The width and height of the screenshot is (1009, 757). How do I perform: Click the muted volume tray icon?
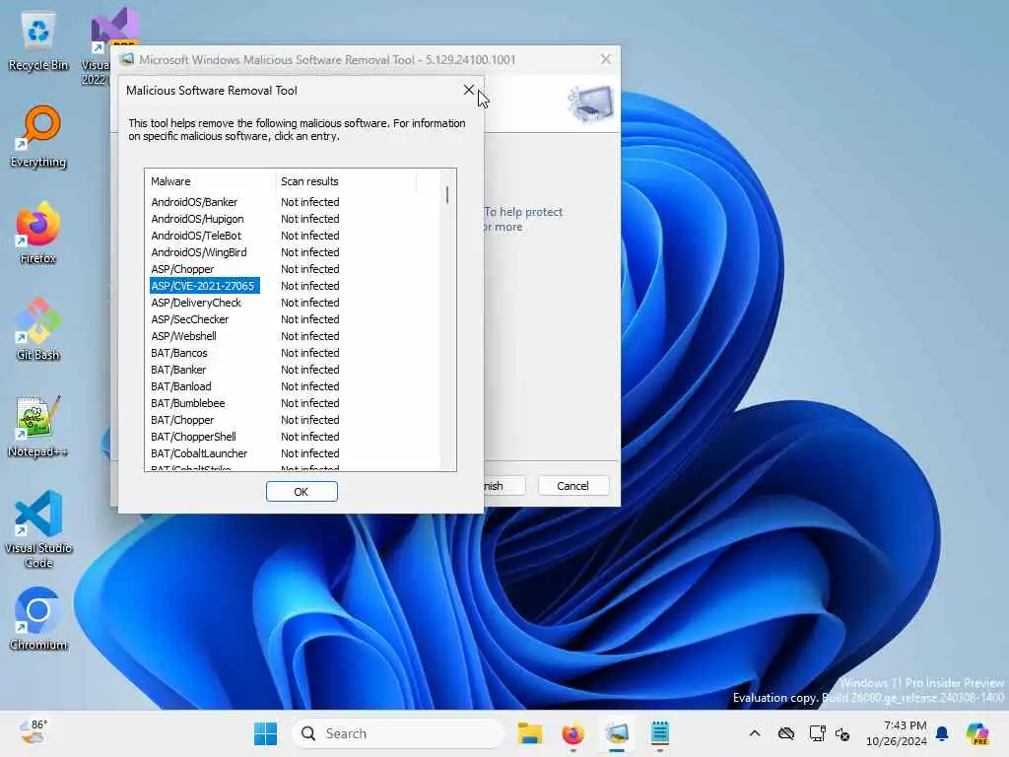842,733
